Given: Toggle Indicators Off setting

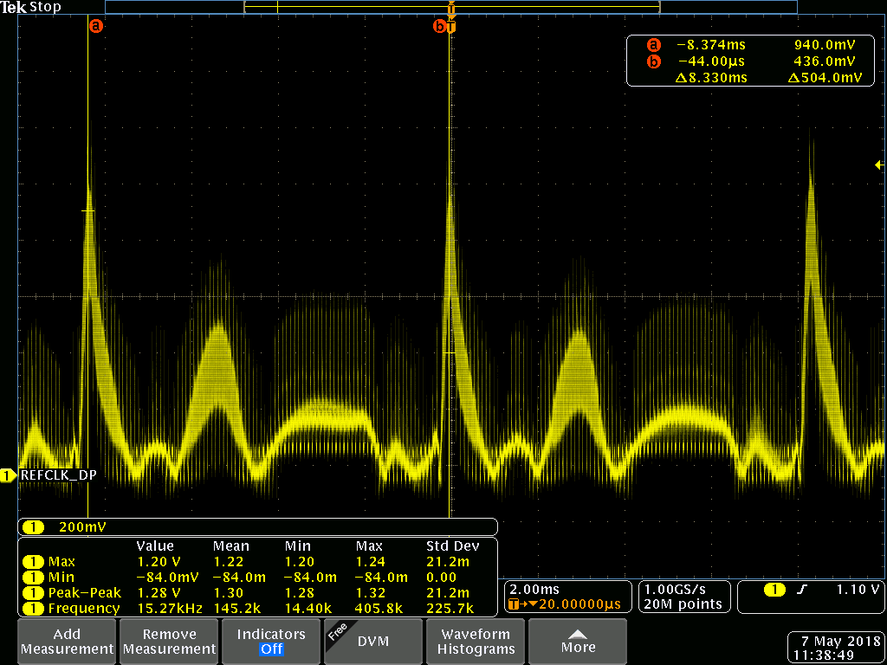Looking at the screenshot, I should [x=271, y=642].
